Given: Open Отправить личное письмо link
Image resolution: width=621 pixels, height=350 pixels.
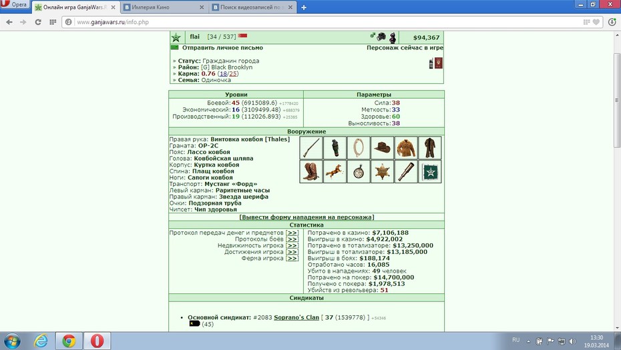Looking at the screenshot, I should (222, 47).
